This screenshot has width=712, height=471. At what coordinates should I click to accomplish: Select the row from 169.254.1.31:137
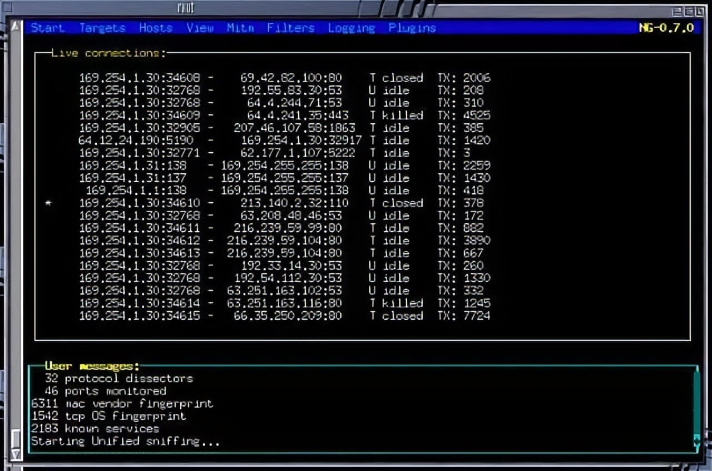pos(284,178)
